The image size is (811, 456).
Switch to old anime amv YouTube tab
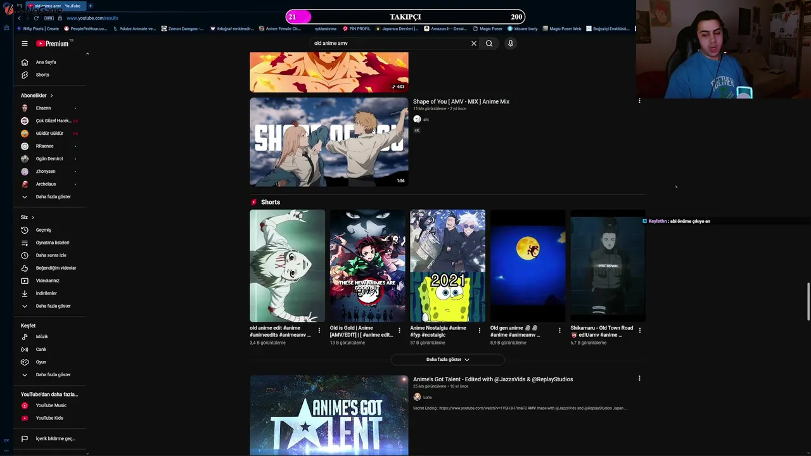tap(56, 6)
